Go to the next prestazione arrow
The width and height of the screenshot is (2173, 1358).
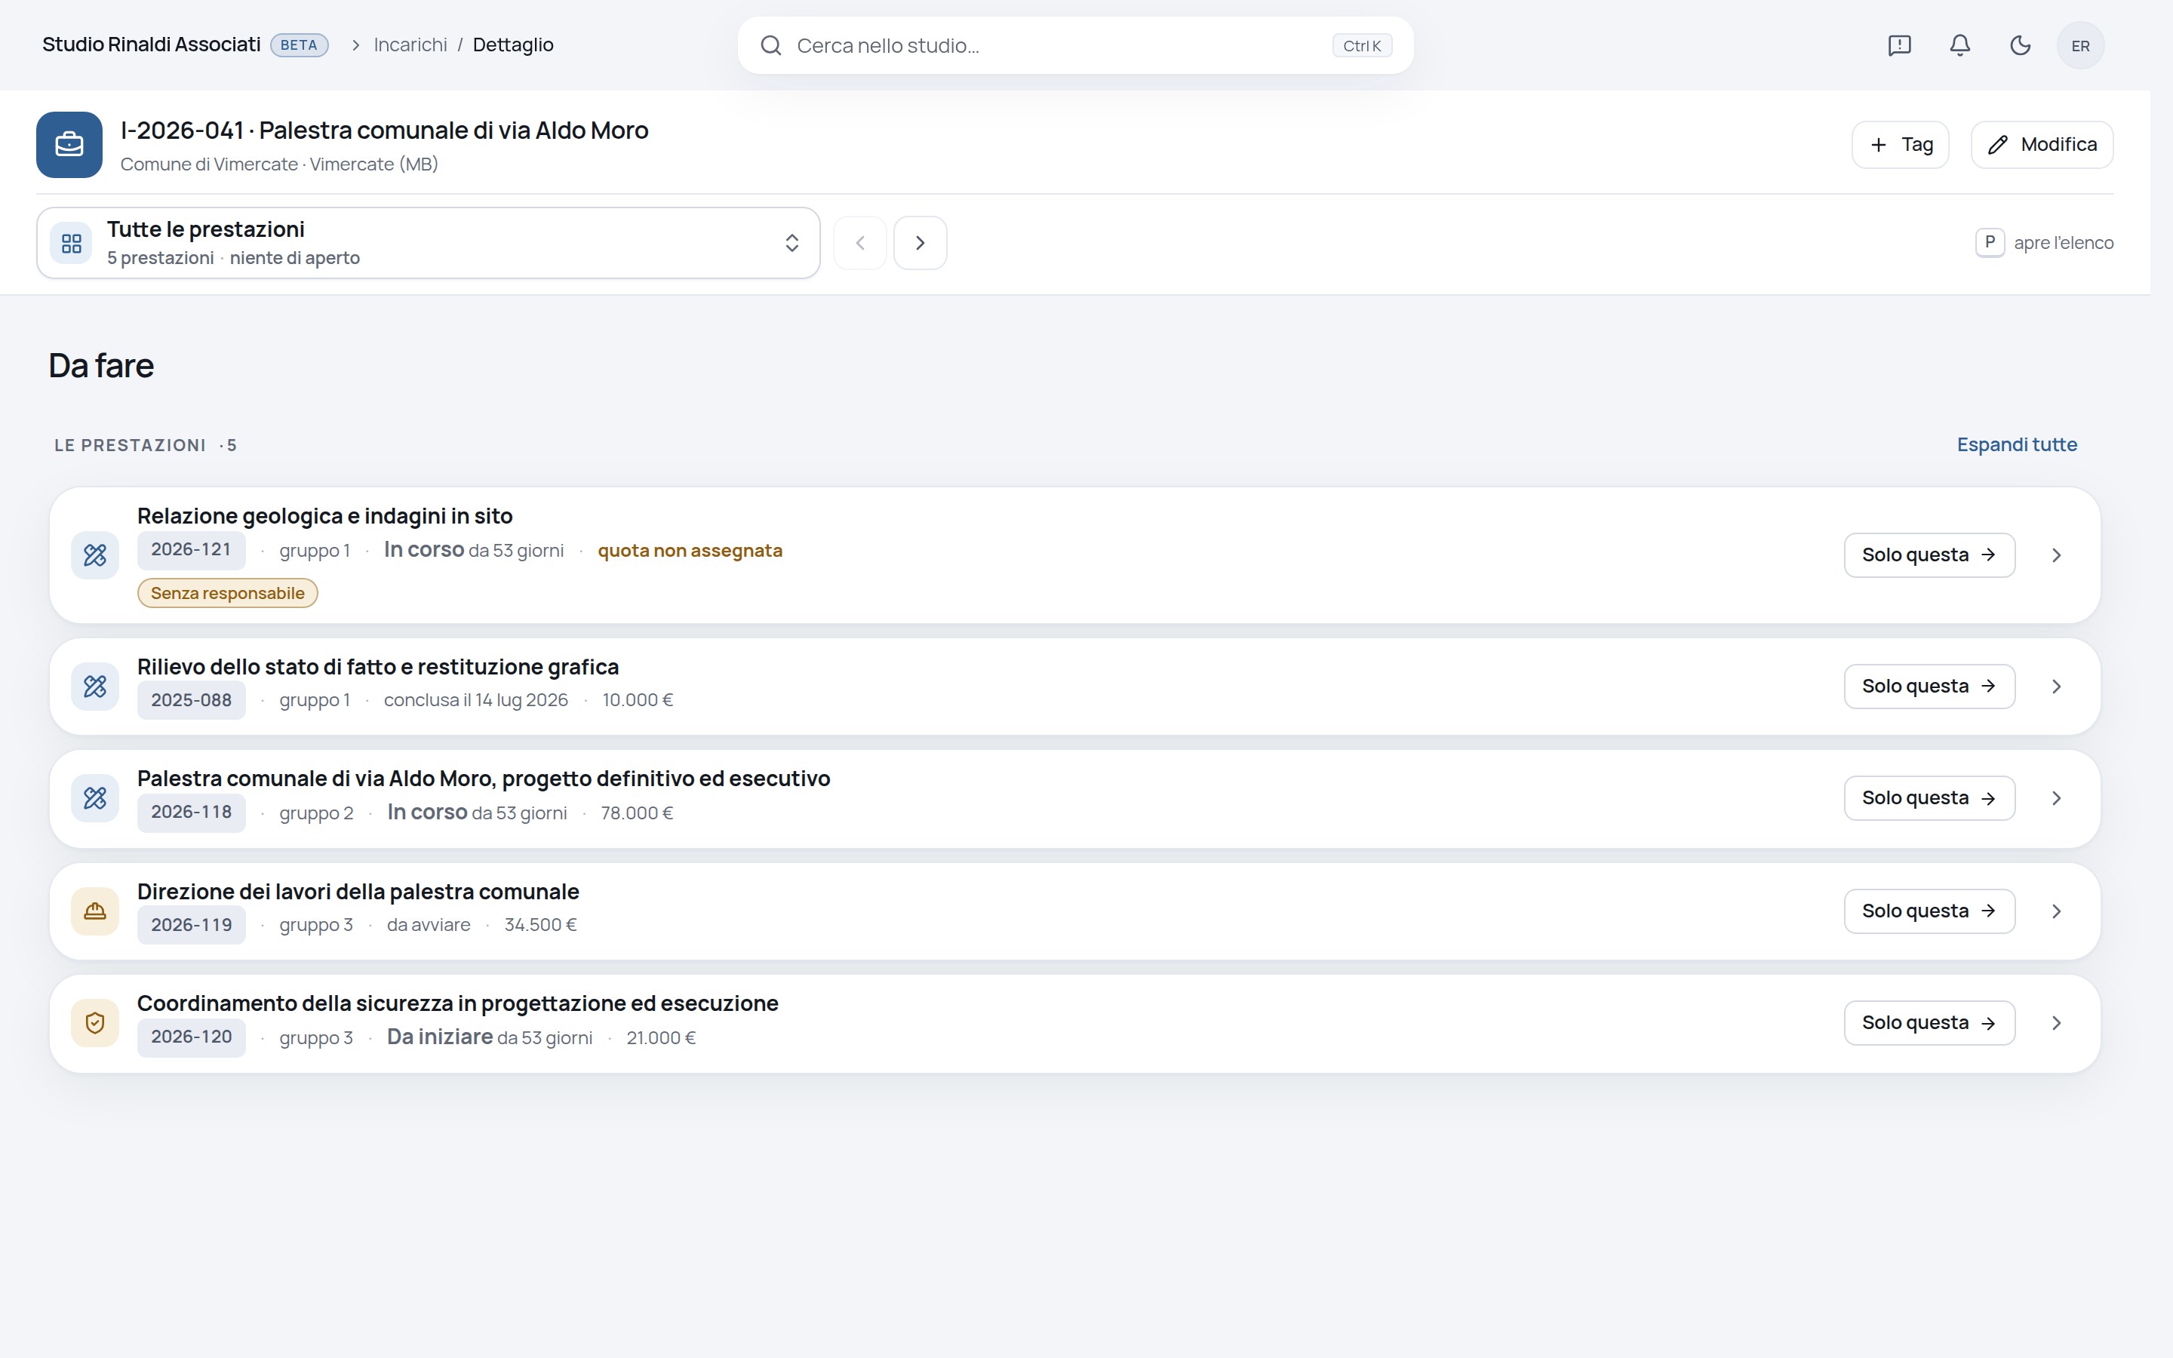point(920,242)
